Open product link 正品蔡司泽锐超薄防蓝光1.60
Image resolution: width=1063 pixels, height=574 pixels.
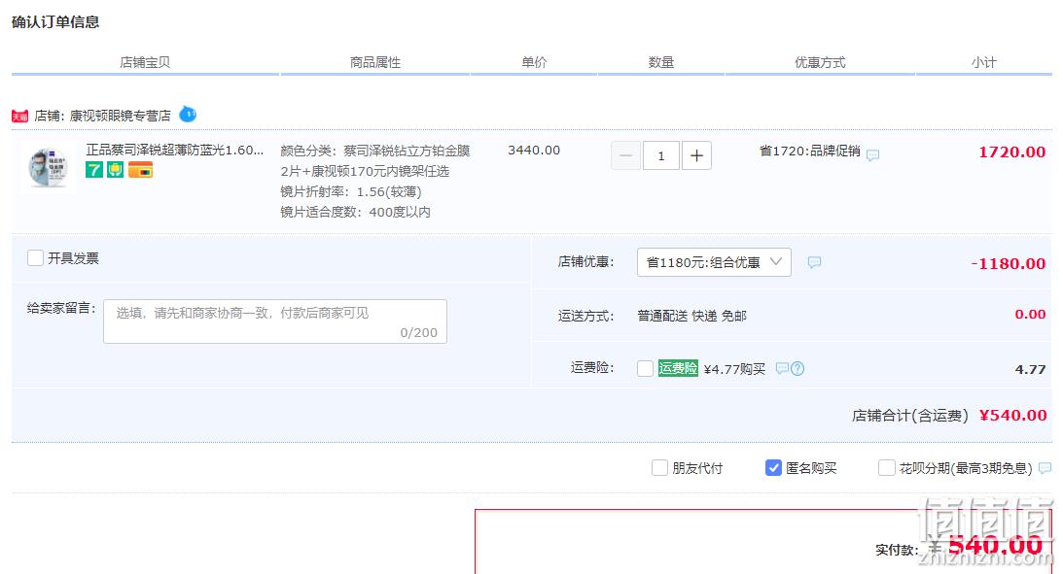coord(175,150)
